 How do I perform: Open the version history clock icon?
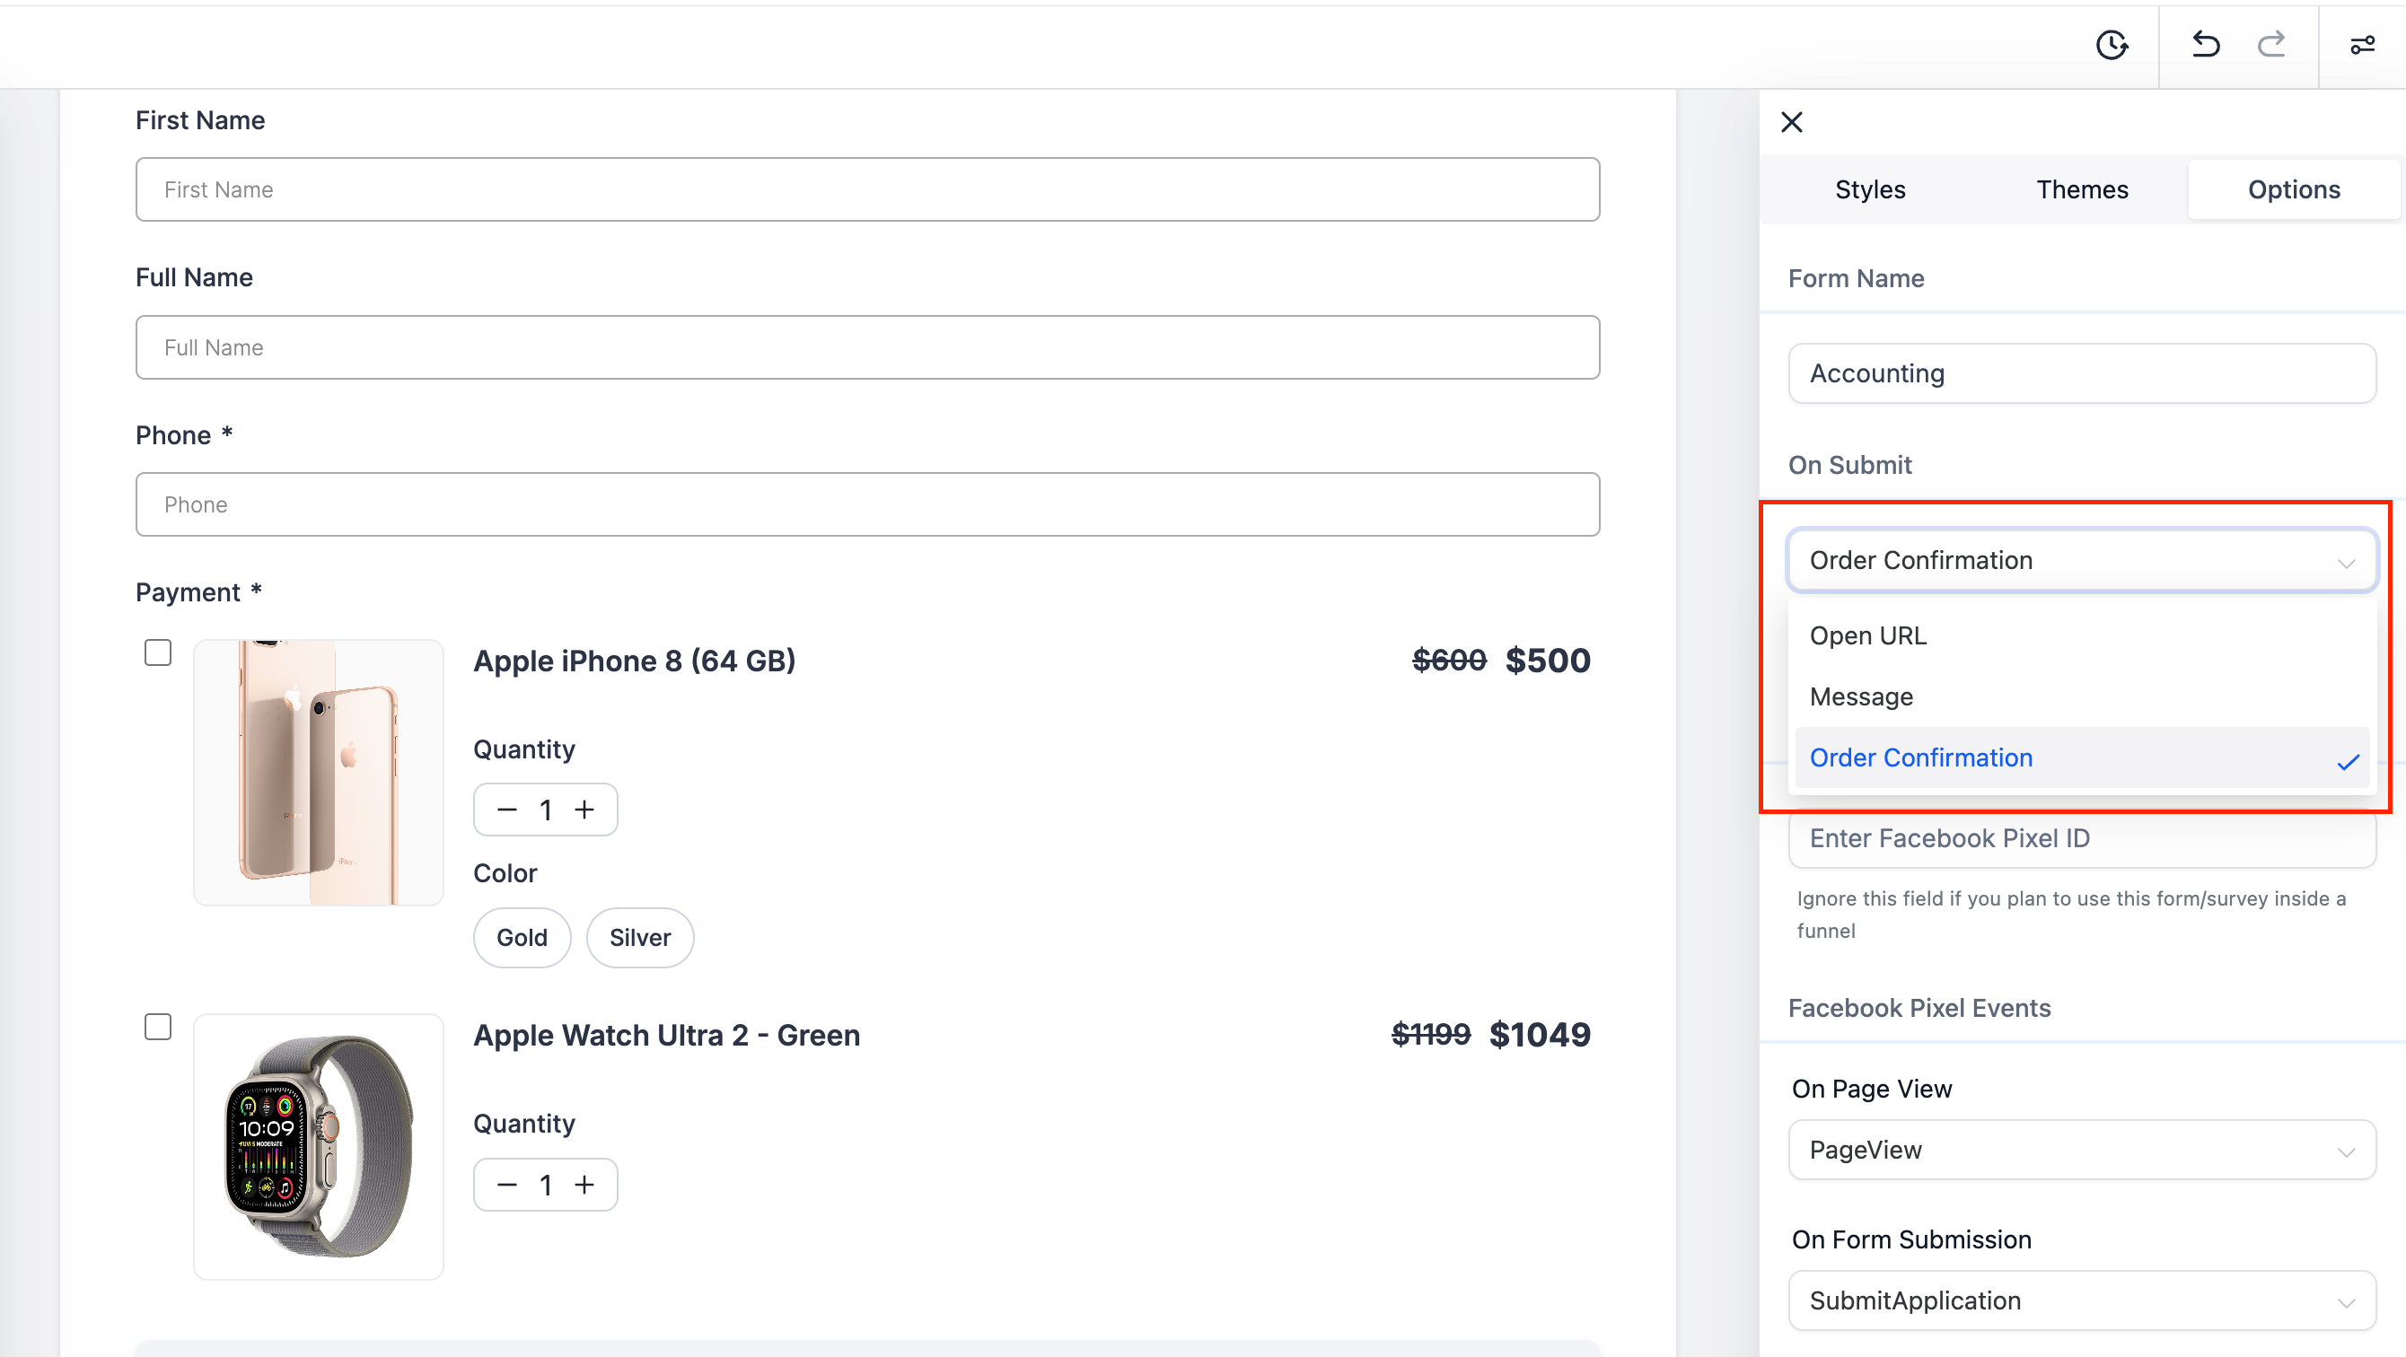(x=2111, y=45)
